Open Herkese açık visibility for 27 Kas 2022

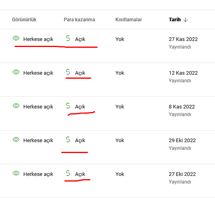click(38, 39)
